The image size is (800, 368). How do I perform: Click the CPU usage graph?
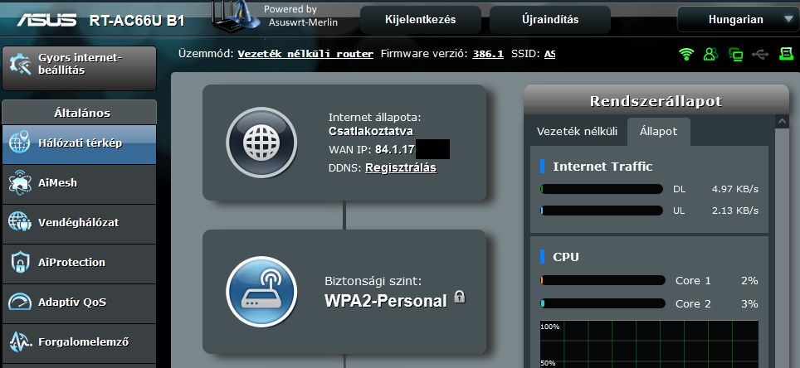[x=649, y=344]
